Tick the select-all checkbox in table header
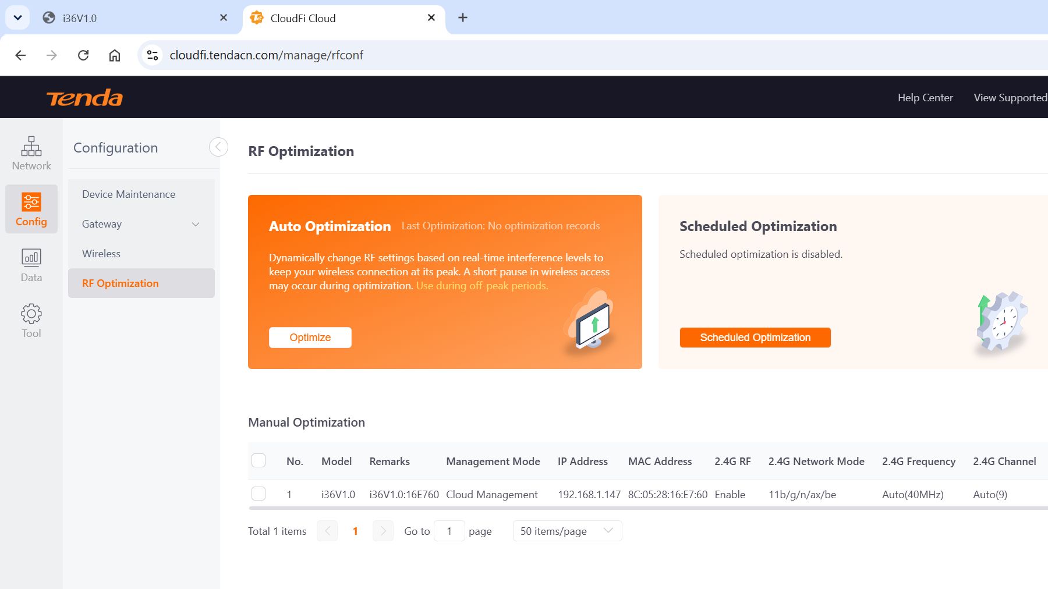This screenshot has width=1048, height=589. click(x=259, y=460)
